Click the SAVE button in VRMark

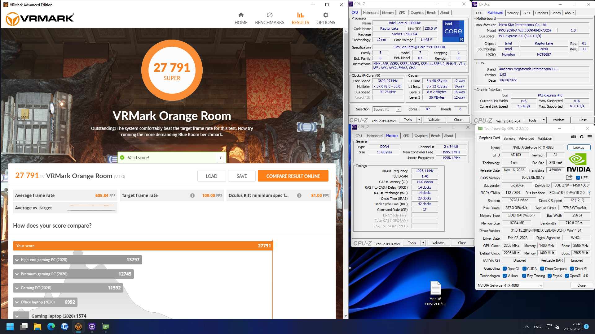(x=242, y=176)
